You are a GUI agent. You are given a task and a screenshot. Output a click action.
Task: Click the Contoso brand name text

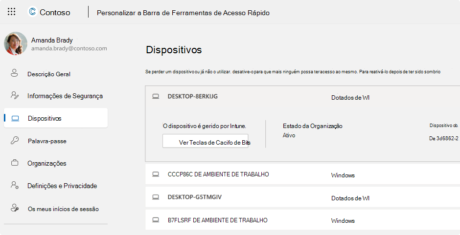tap(55, 12)
